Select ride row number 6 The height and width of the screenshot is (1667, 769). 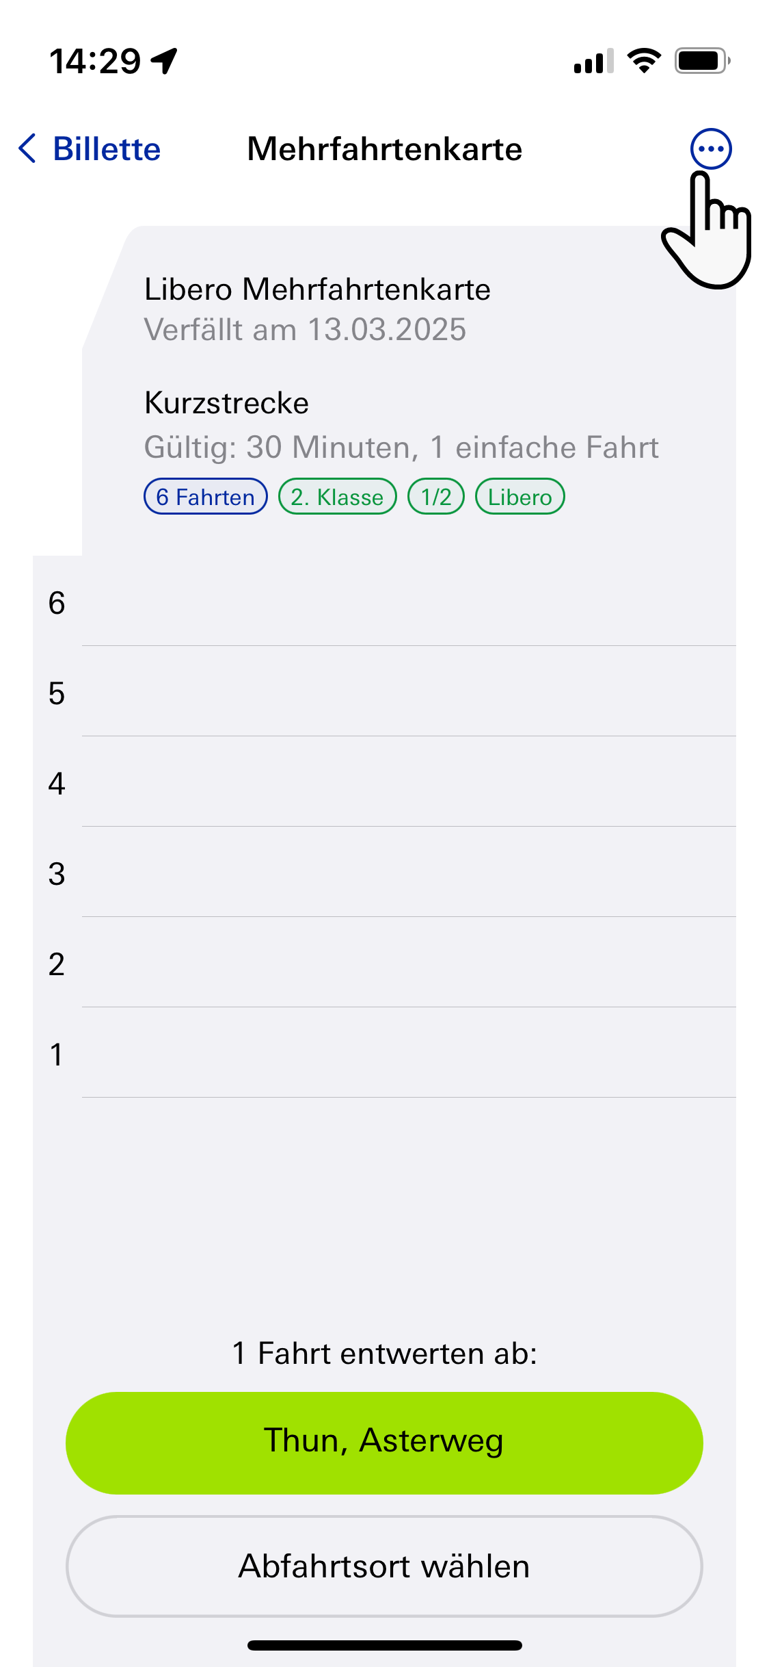(x=384, y=602)
